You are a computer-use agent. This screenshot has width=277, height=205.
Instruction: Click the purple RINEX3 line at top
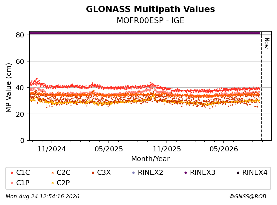tap(145, 33)
